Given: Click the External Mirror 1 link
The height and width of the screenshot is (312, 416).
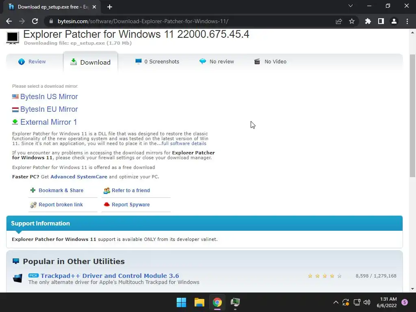Looking at the screenshot, I should 49,122.
